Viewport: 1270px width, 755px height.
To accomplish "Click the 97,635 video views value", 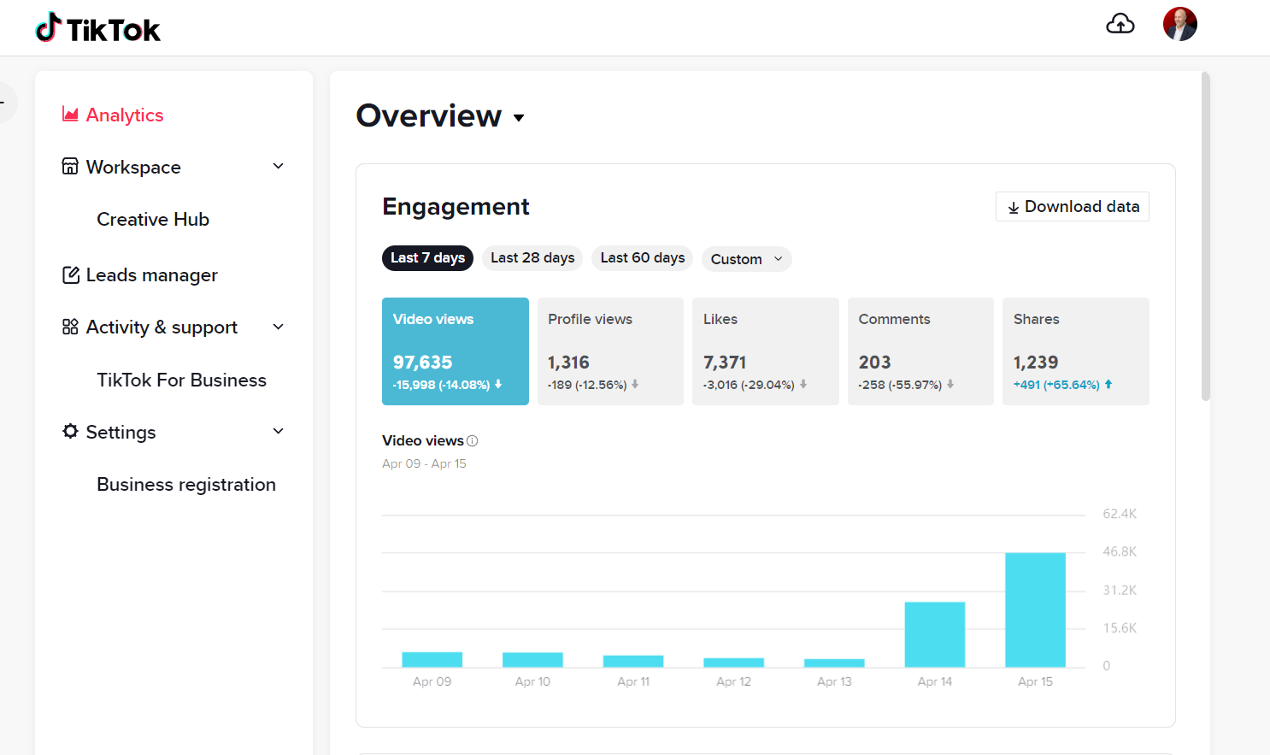I will tap(422, 363).
